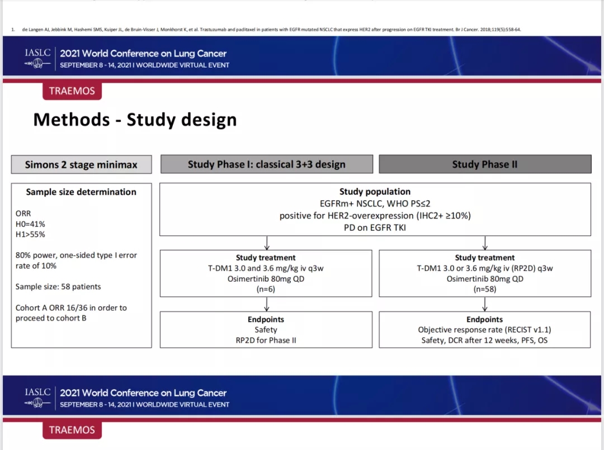The height and width of the screenshot is (450, 604).
Task: Click the arrow above Phase I Endpoints box
Action: tap(267, 304)
